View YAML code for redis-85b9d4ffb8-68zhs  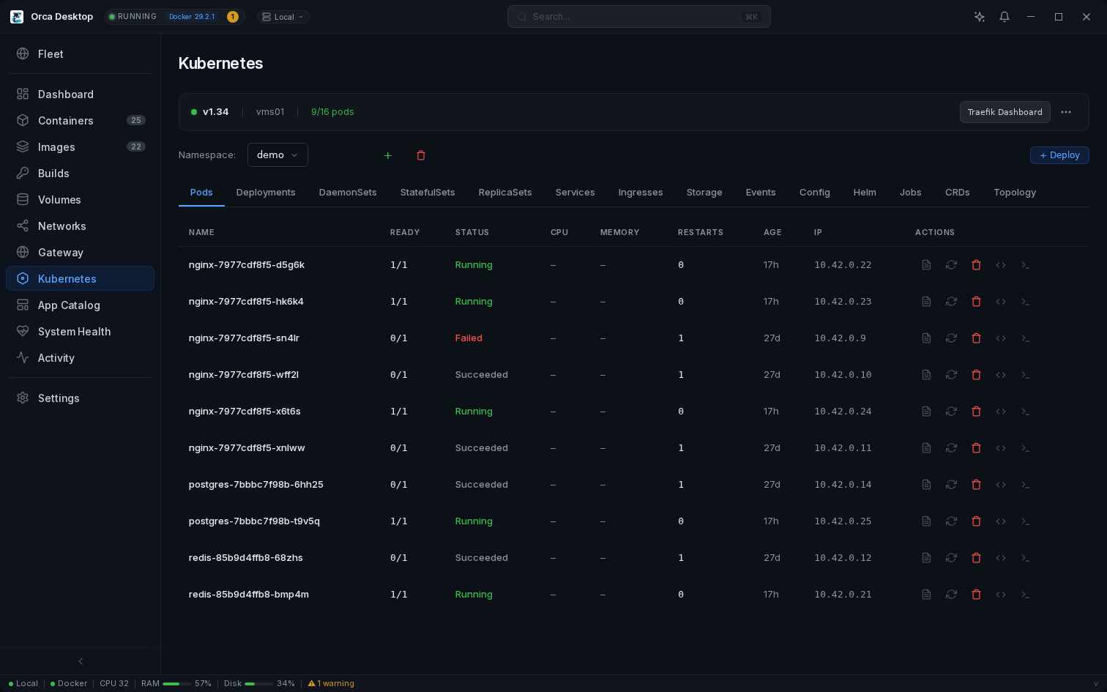pyautogui.click(x=1001, y=558)
